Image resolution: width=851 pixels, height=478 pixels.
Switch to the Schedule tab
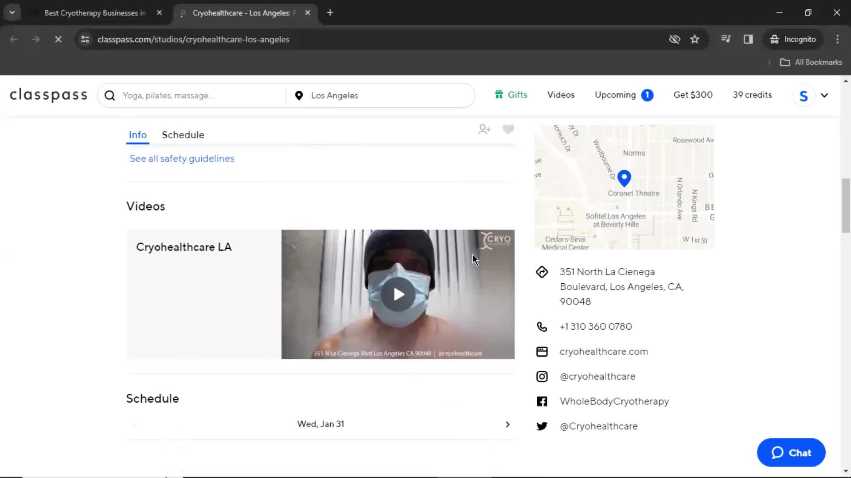183,135
